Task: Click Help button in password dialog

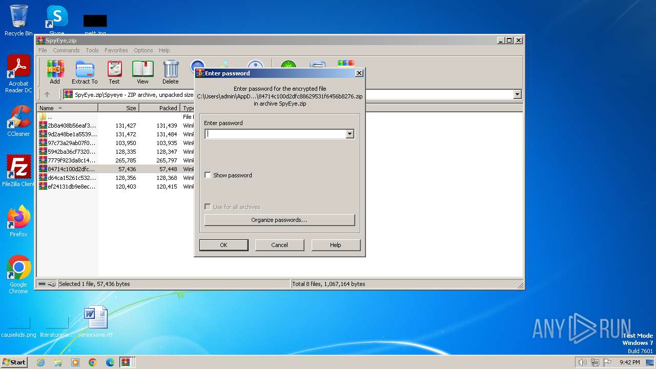Action: pos(336,245)
